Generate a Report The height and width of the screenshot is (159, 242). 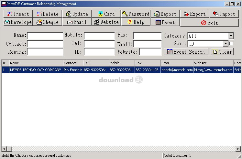[165, 14]
